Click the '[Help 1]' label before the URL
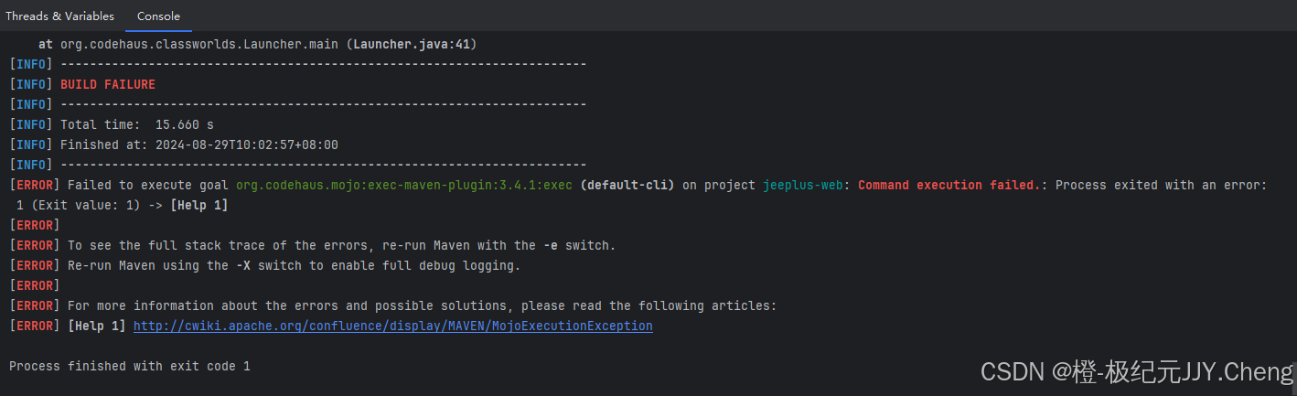This screenshot has height=396, width=1297. pyautogui.click(x=97, y=326)
